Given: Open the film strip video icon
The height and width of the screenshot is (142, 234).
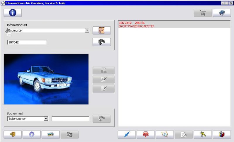Looking at the screenshot, I should [70, 135].
